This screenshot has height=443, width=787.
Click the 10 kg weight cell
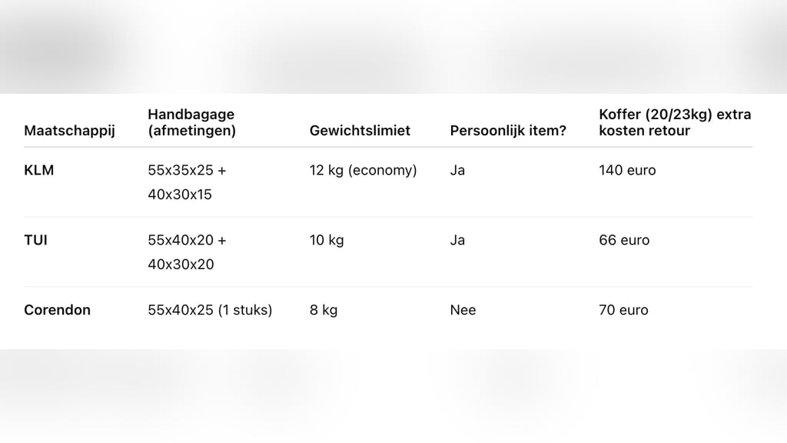pos(327,240)
